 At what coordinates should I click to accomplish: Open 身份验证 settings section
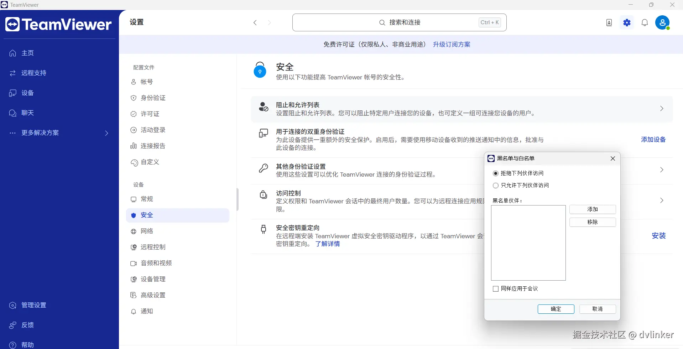click(178, 98)
